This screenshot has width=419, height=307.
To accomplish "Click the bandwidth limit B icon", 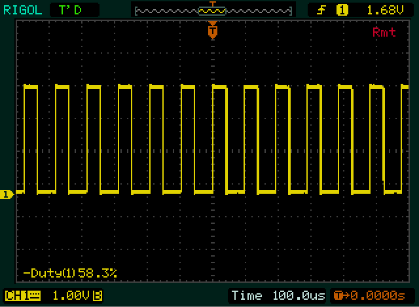I will pyautogui.click(x=97, y=295).
